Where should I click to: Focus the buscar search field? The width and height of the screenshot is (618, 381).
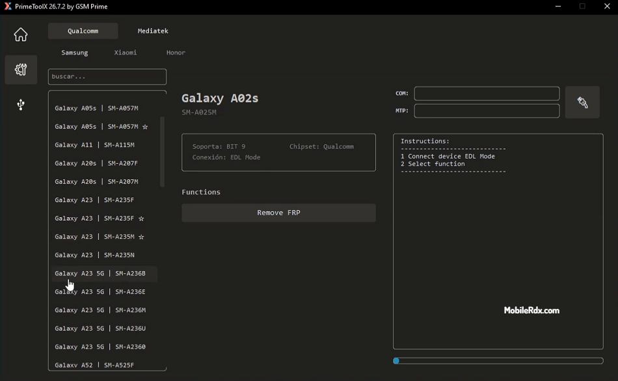(x=107, y=77)
